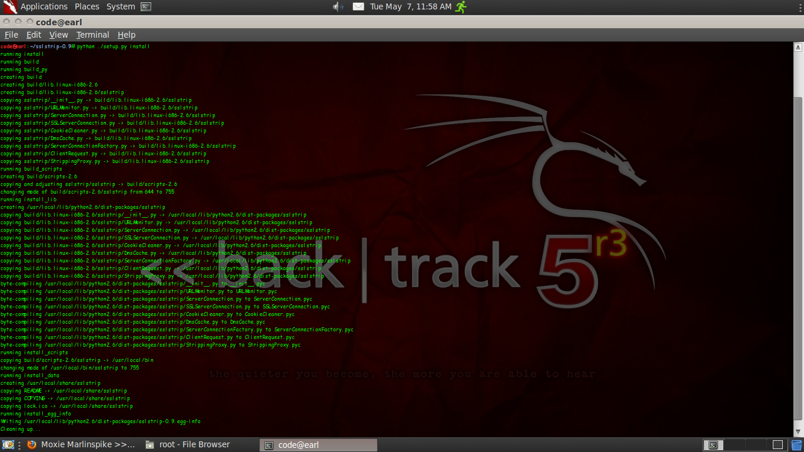Screen dimensions: 804x452
Task: Open the Places menu in top panel
Action: (87, 6)
